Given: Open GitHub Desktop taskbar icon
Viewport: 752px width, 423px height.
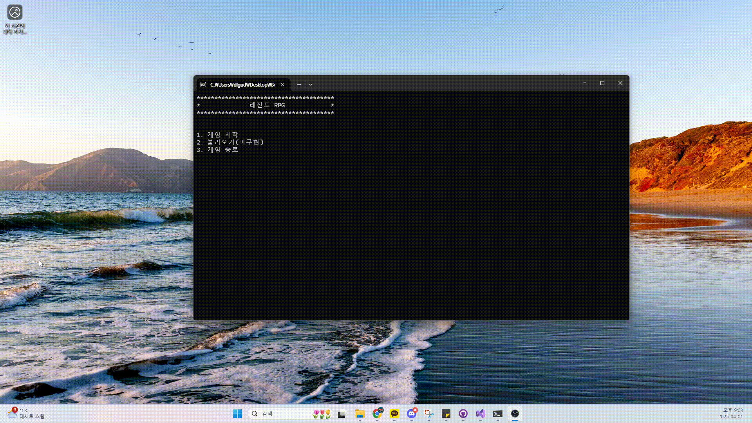Looking at the screenshot, I should tap(463, 414).
